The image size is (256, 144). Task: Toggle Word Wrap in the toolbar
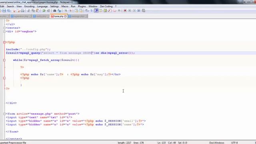click(x=87, y=11)
